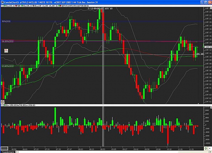
Task: Click the 08:53 time axis label
Action: (103, 149)
